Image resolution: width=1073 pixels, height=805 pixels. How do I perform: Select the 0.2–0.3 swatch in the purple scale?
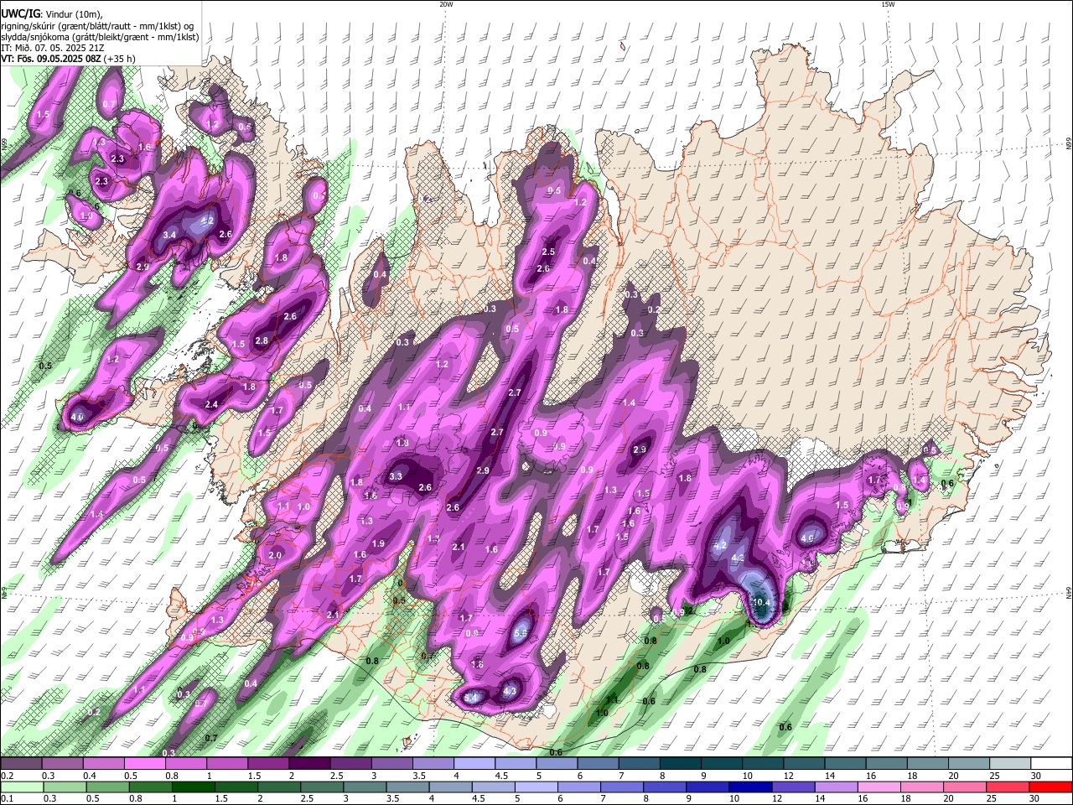point(21,764)
